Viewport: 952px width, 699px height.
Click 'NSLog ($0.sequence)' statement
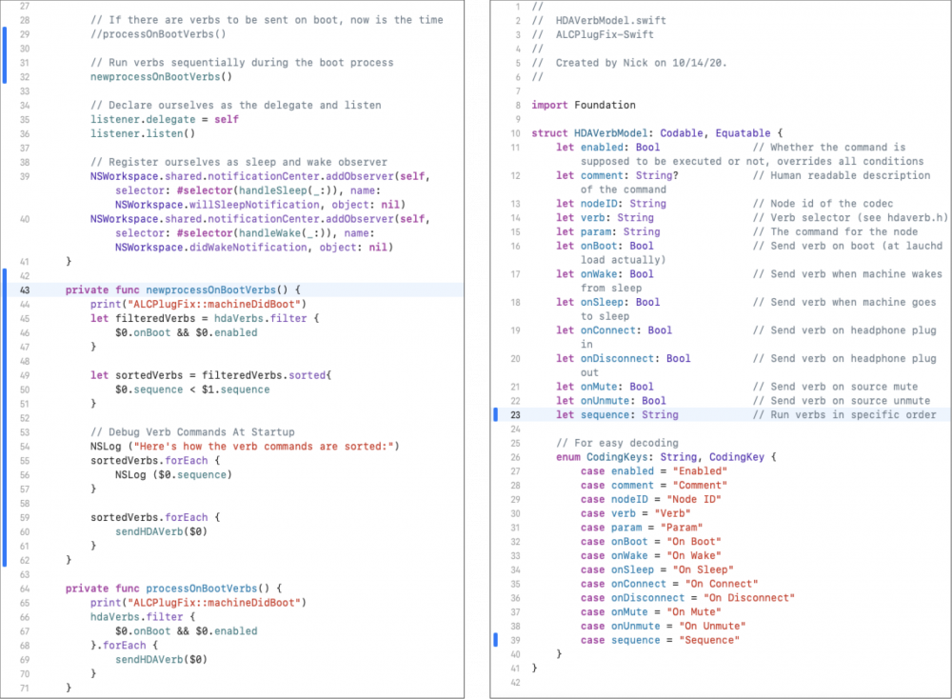click(x=173, y=475)
